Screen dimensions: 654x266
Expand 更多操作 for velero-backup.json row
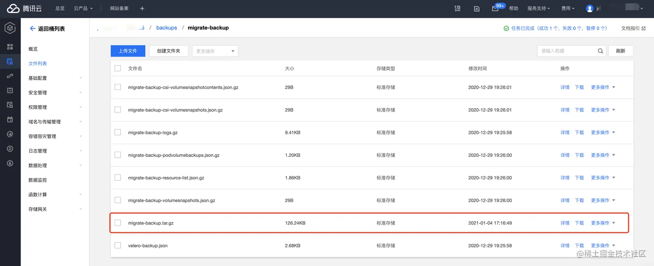click(603, 245)
